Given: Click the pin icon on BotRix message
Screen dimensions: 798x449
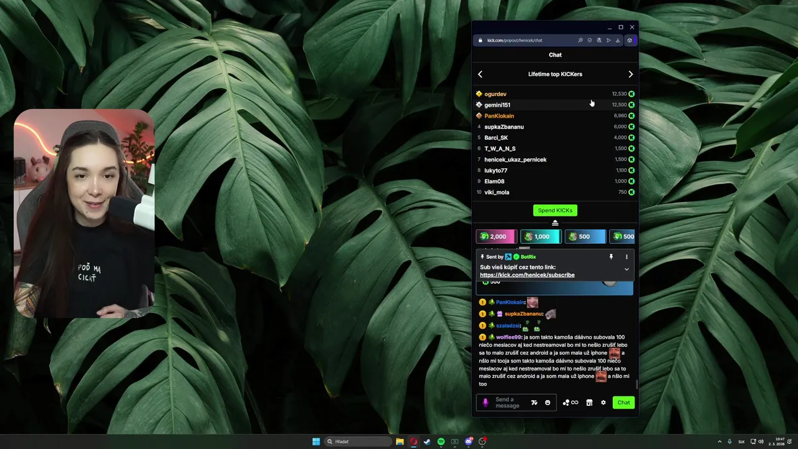Looking at the screenshot, I should click(611, 257).
